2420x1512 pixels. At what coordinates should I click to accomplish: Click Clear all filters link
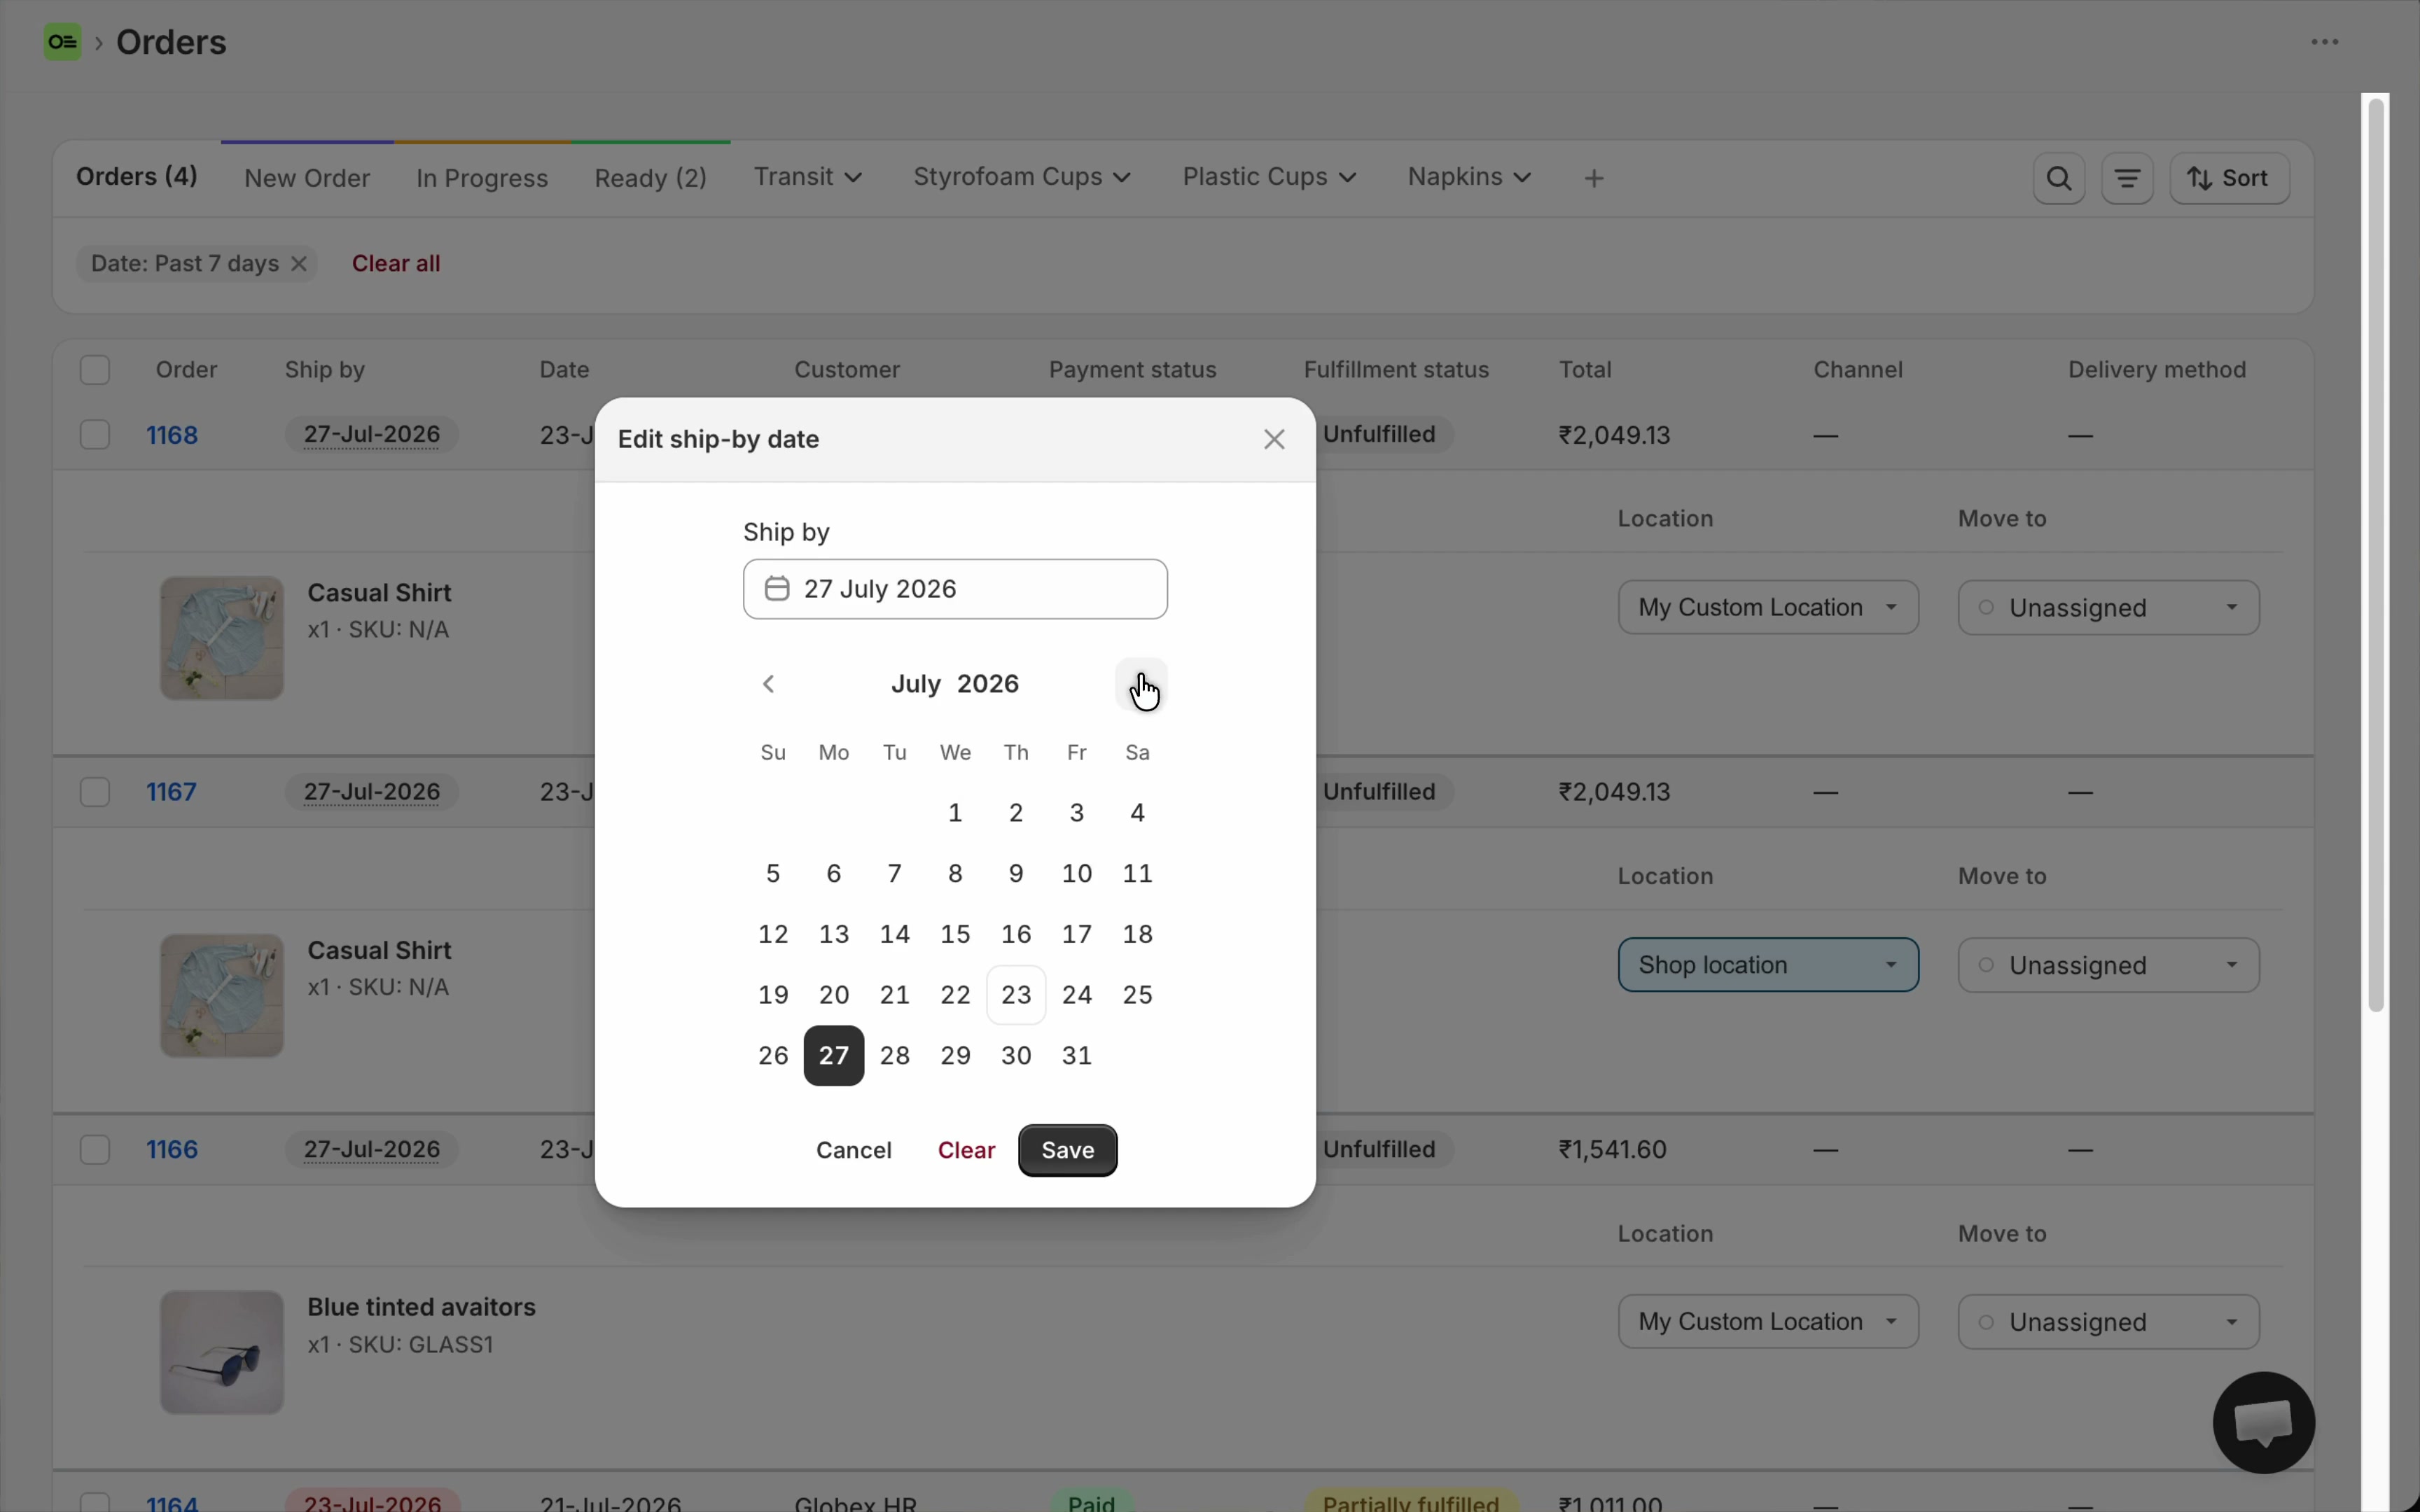point(396,264)
